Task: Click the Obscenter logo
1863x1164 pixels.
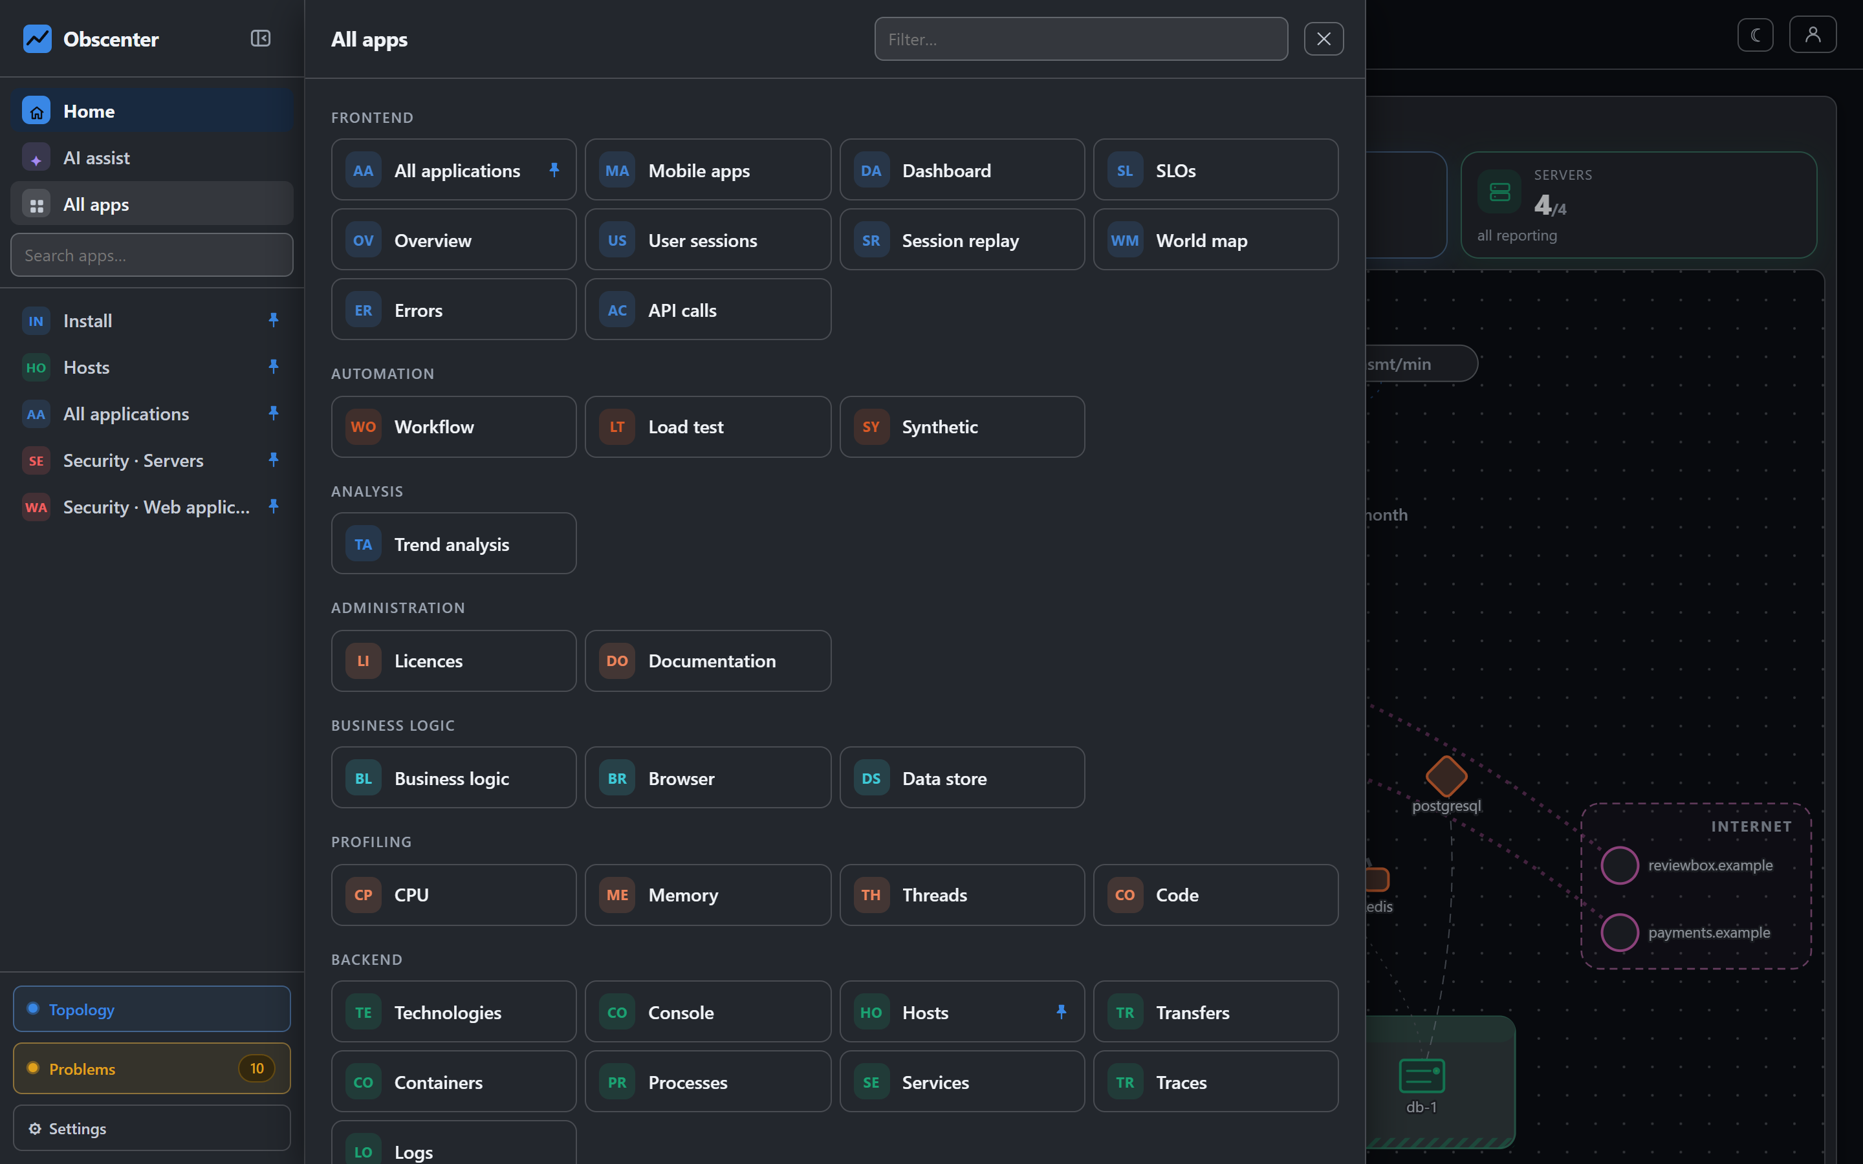Action: click(38, 39)
